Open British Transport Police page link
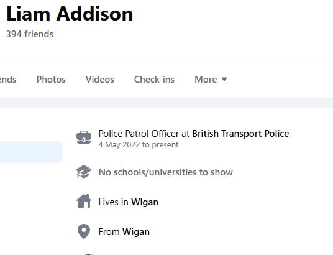This screenshot has height=255, width=333. [240, 134]
